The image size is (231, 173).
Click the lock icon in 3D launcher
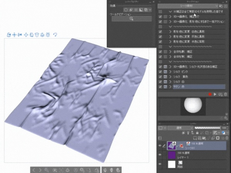tap(97, 170)
